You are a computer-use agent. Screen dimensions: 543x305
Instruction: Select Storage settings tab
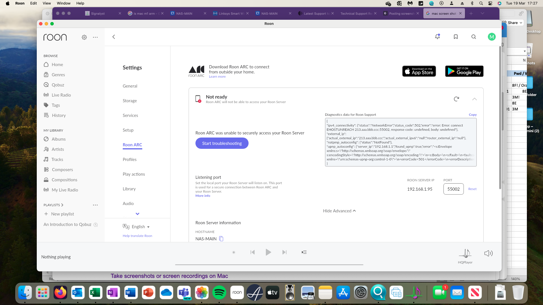(x=130, y=101)
